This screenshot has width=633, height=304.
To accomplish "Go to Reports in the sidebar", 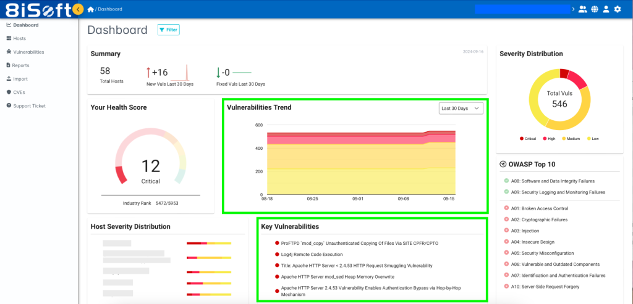I will pos(20,65).
